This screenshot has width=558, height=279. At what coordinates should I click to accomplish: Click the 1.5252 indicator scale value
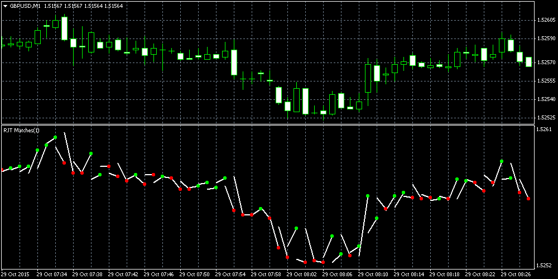544,265
